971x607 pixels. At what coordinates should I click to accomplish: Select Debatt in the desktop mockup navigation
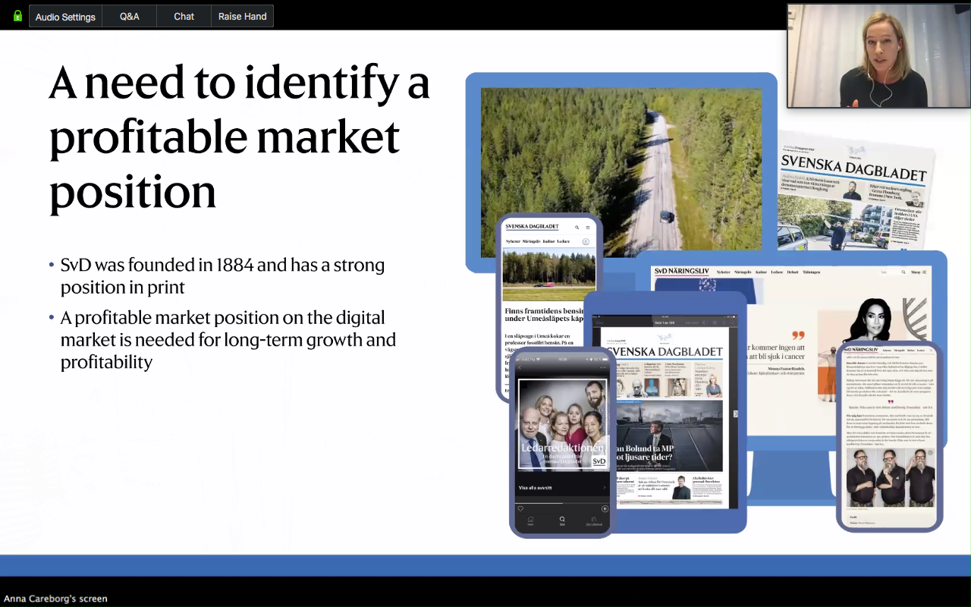click(x=793, y=272)
